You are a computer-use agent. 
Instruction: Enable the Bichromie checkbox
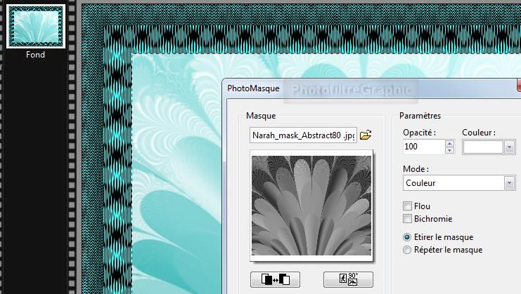click(407, 219)
